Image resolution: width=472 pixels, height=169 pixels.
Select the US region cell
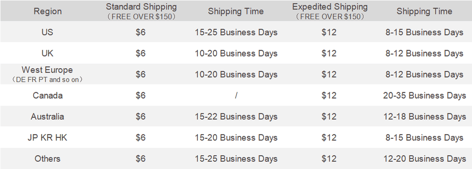click(x=47, y=32)
